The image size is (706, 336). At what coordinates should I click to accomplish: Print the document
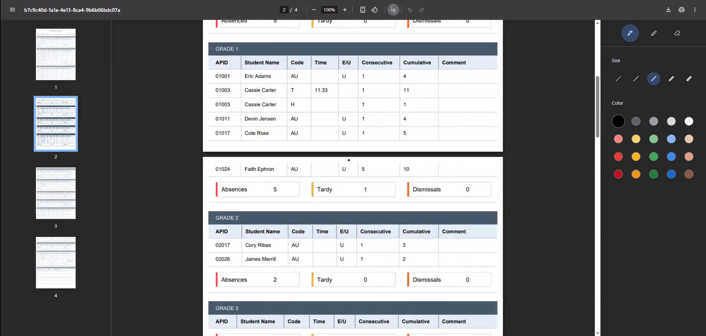(x=682, y=10)
